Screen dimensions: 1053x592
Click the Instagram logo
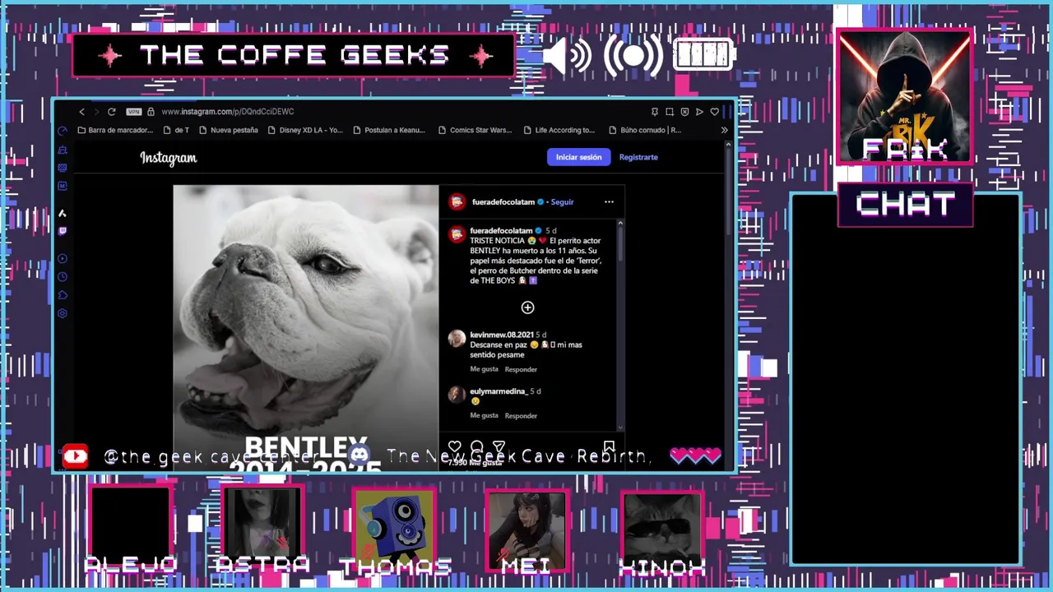click(x=168, y=158)
